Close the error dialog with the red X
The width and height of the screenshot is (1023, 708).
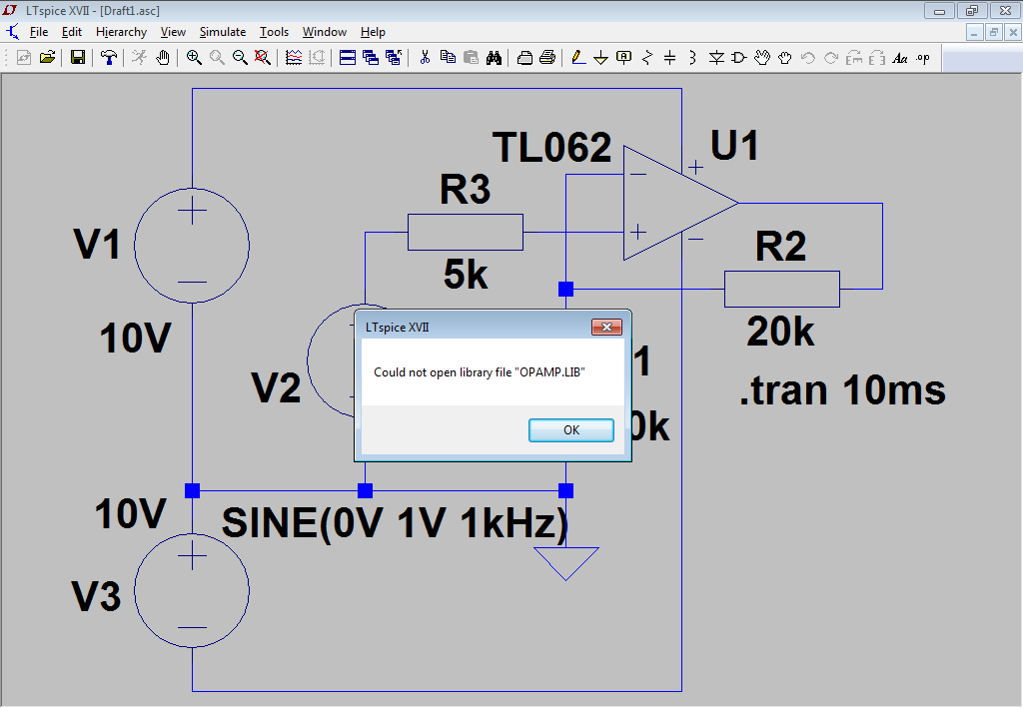(606, 327)
